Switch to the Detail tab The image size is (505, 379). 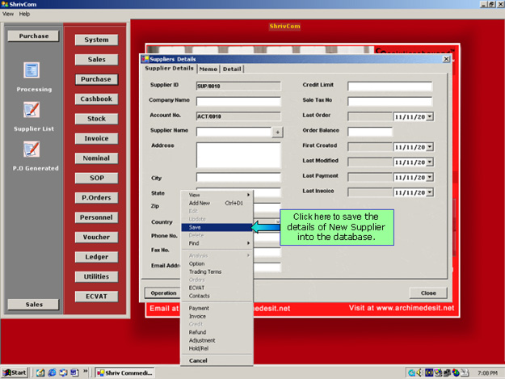[x=233, y=69]
